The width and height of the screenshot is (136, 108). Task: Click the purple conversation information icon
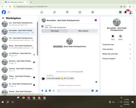[96, 20]
